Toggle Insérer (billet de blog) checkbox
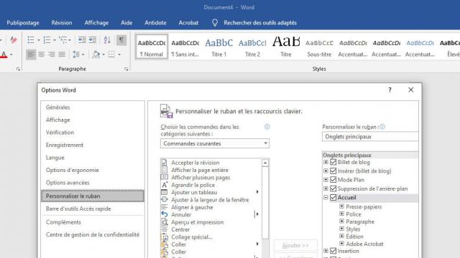Image resolution: width=460 pixels, height=258 pixels. (x=333, y=171)
